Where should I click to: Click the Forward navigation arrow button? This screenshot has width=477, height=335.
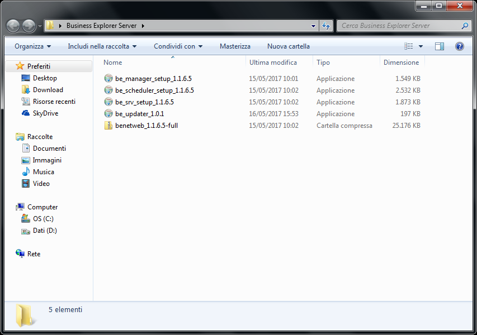coord(29,26)
